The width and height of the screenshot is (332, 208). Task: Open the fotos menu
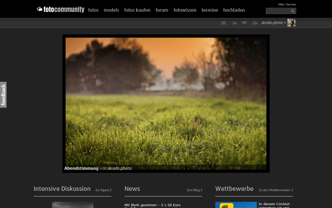pos(93,10)
